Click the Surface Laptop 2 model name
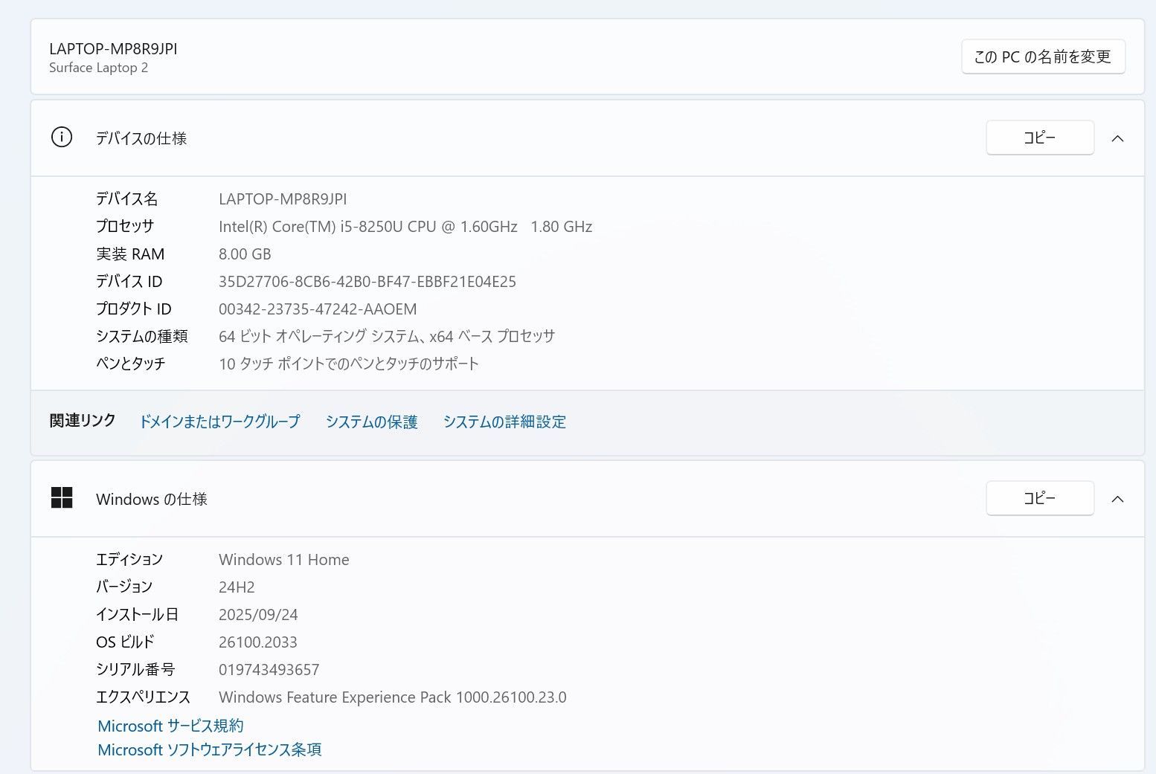 point(98,68)
